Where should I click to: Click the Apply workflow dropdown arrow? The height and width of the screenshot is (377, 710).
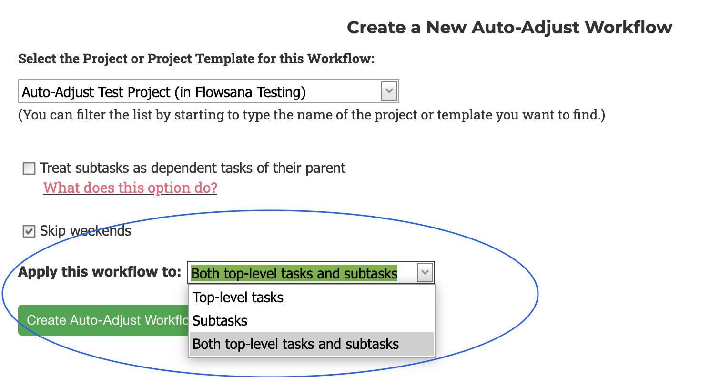coord(425,273)
